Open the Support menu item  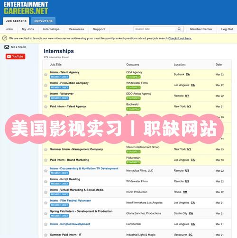point(99,29)
